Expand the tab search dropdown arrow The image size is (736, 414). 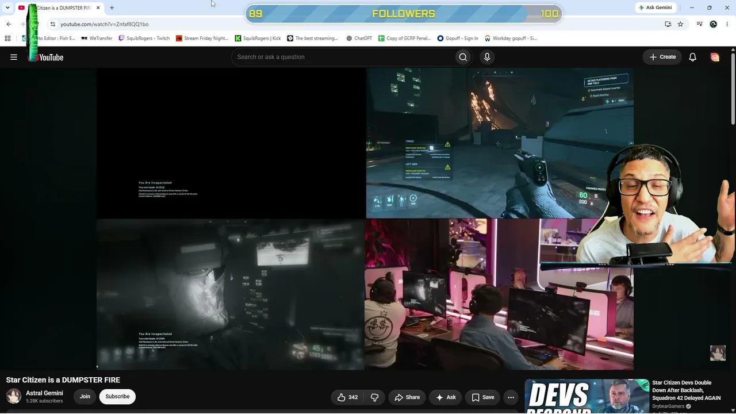pos(7,7)
